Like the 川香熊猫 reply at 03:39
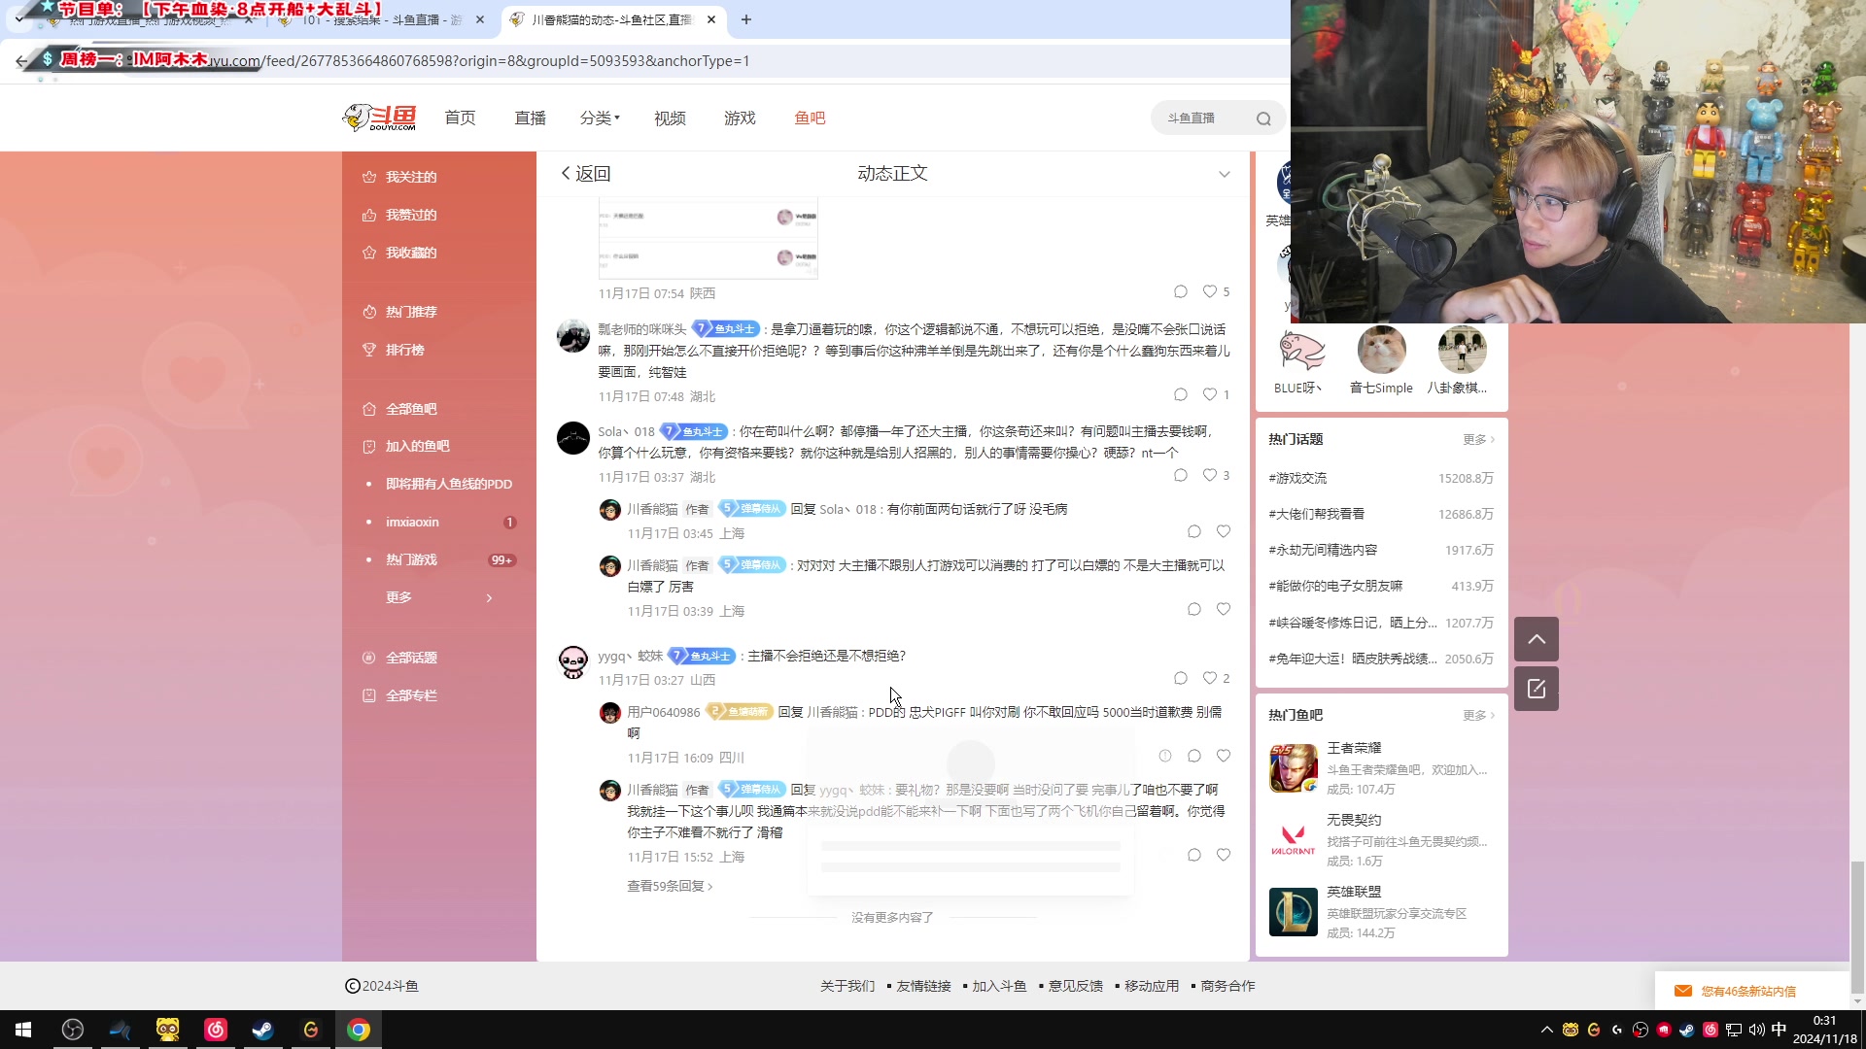The image size is (1866, 1049). (x=1224, y=609)
